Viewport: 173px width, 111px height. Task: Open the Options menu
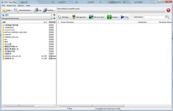tap(21, 6)
